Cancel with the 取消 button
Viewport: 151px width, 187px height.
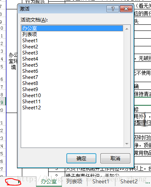115,158
